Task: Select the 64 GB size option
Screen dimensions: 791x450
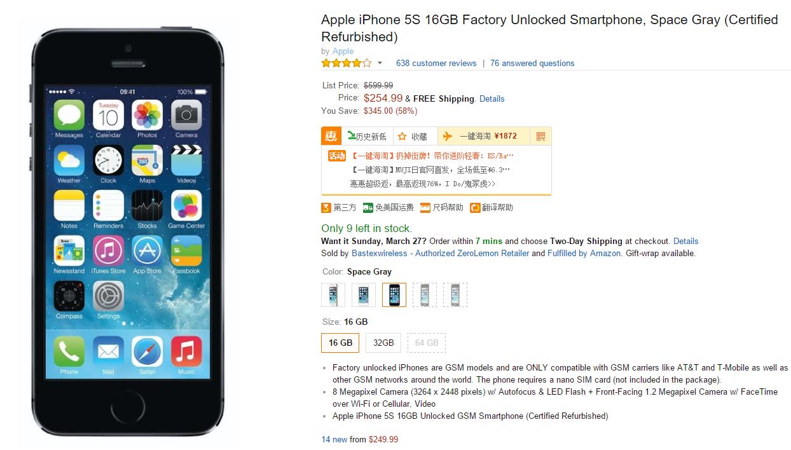Action: point(427,343)
